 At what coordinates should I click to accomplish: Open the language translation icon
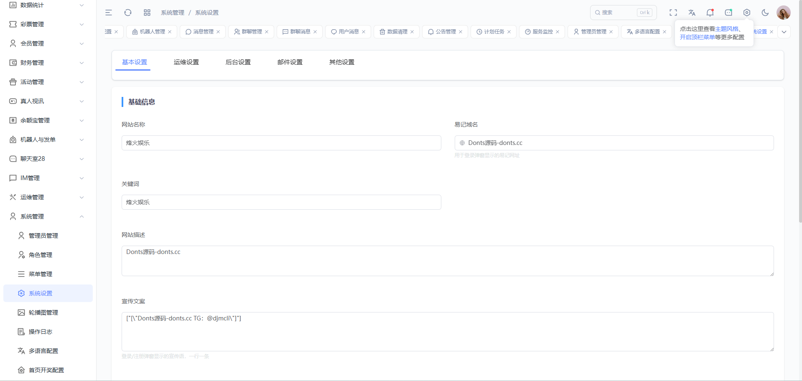pyautogui.click(x=692, y=13)
